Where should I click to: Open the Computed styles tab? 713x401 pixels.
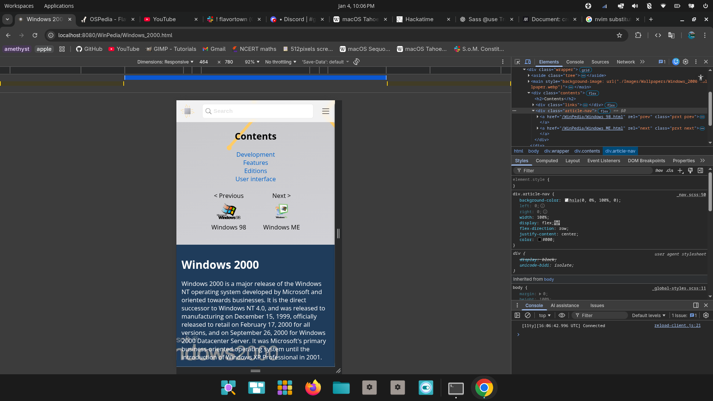coord(547,160)
